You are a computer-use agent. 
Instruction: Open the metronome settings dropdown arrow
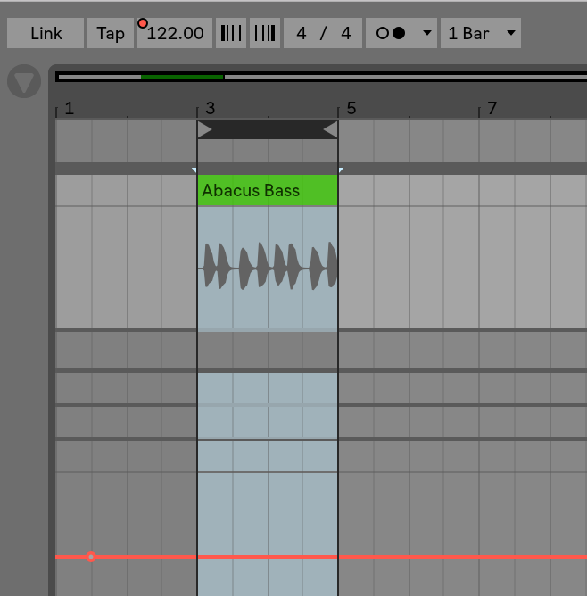point(426,33)
